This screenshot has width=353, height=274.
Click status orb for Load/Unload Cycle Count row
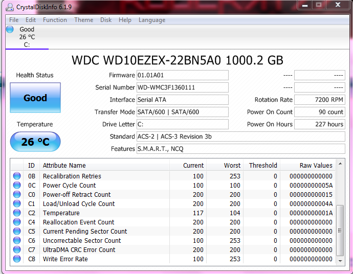(17, 203)
